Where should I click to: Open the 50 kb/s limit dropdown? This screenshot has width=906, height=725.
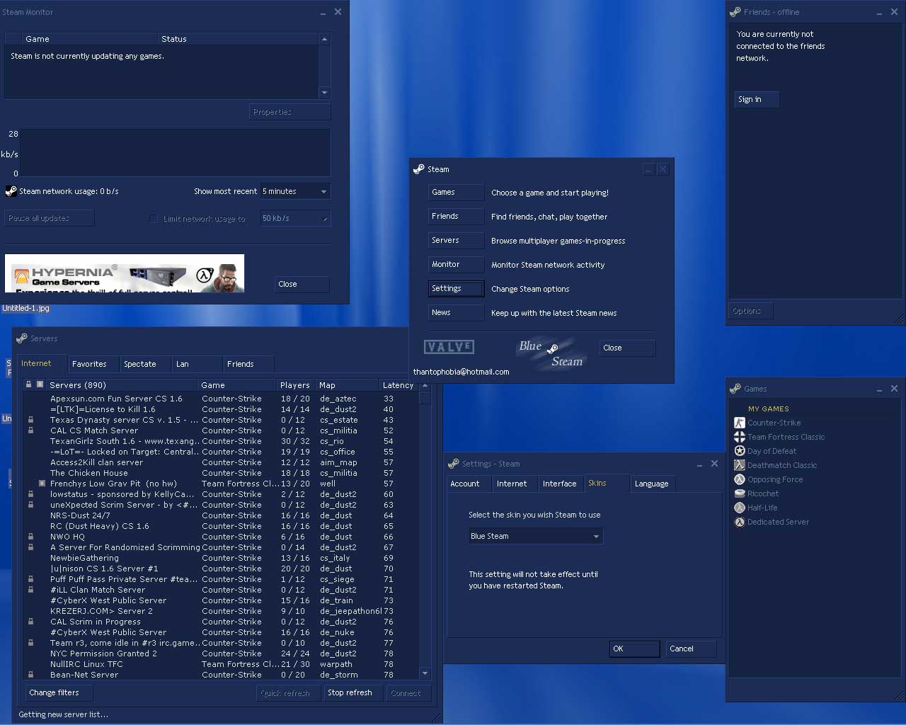point(295,218)
